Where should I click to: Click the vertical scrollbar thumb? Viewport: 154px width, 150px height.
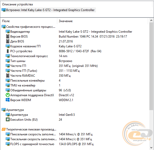tap(151, 66)
